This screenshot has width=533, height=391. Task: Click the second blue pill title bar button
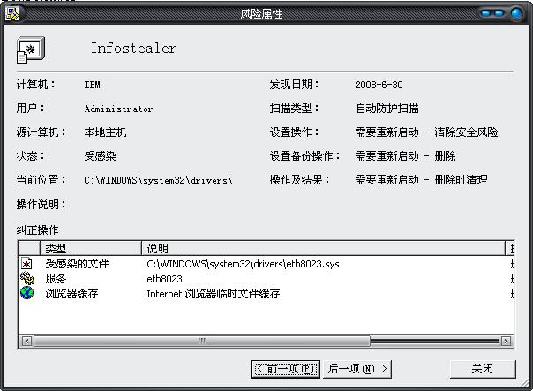499,13
